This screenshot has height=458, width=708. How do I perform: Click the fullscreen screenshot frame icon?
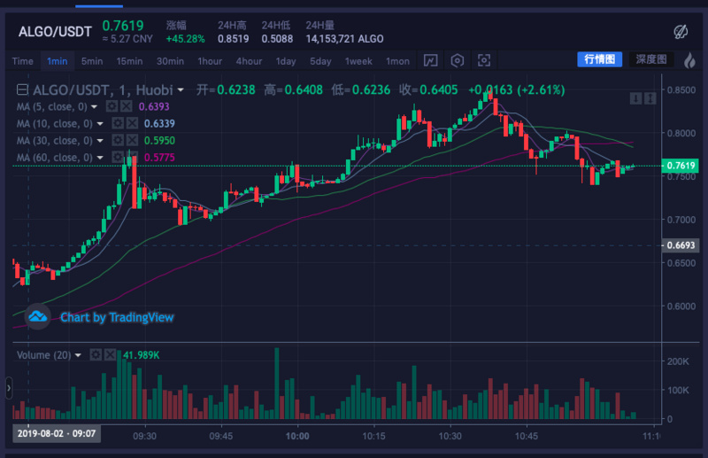point(483,60)
